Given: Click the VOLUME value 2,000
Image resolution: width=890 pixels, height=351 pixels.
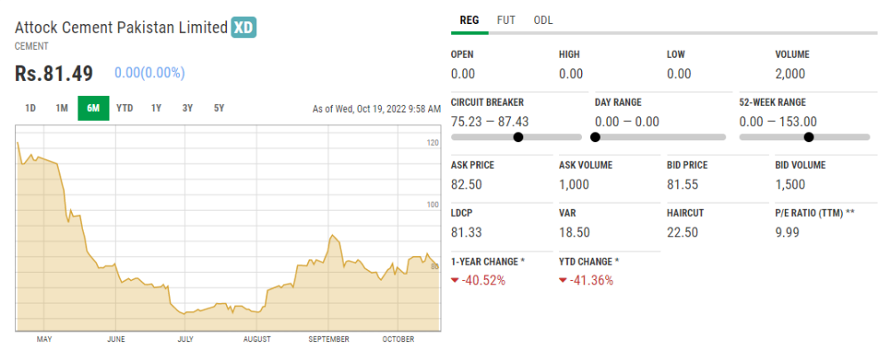Looking at the screenshot, I should click(790, 74).
